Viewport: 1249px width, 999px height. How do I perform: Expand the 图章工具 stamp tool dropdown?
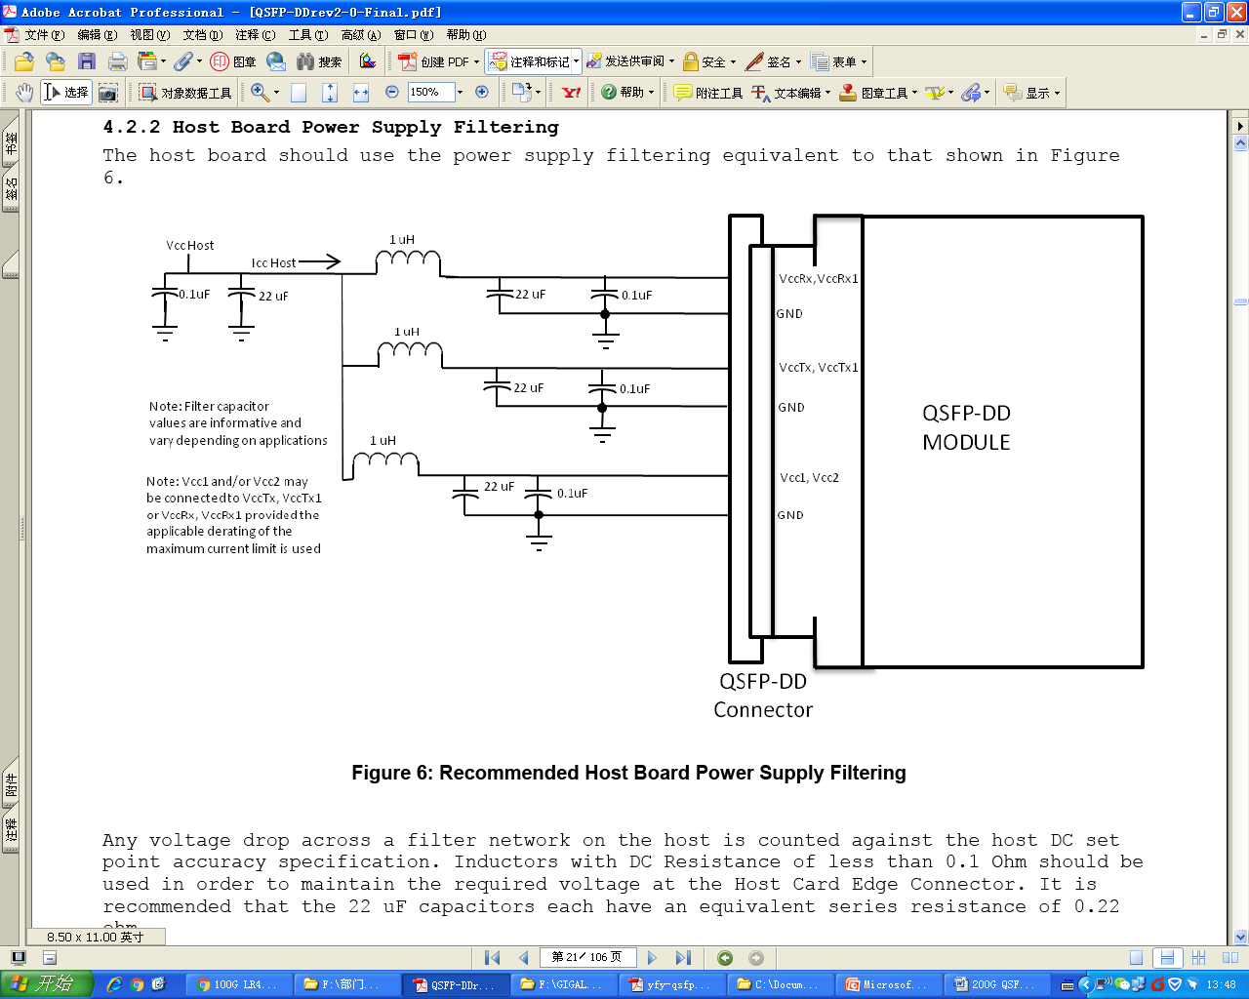tap(914, 94)
